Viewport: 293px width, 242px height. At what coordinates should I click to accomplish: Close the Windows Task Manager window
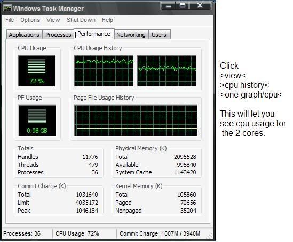point(200,6)
